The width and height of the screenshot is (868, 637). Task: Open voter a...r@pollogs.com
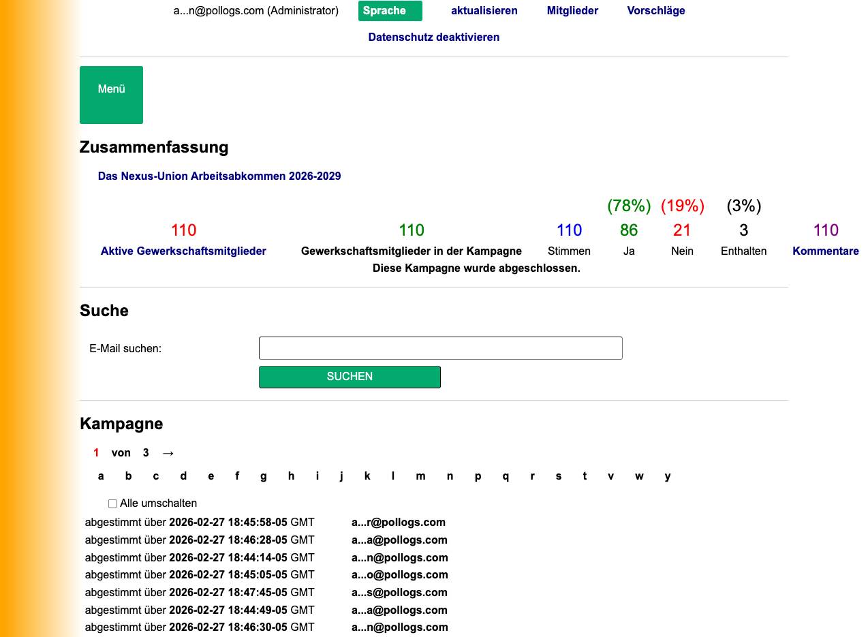coord(399,522)
